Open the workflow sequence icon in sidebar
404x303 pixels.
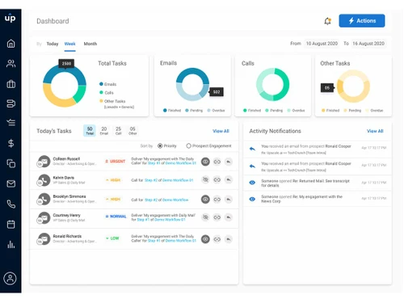[11, 103]
